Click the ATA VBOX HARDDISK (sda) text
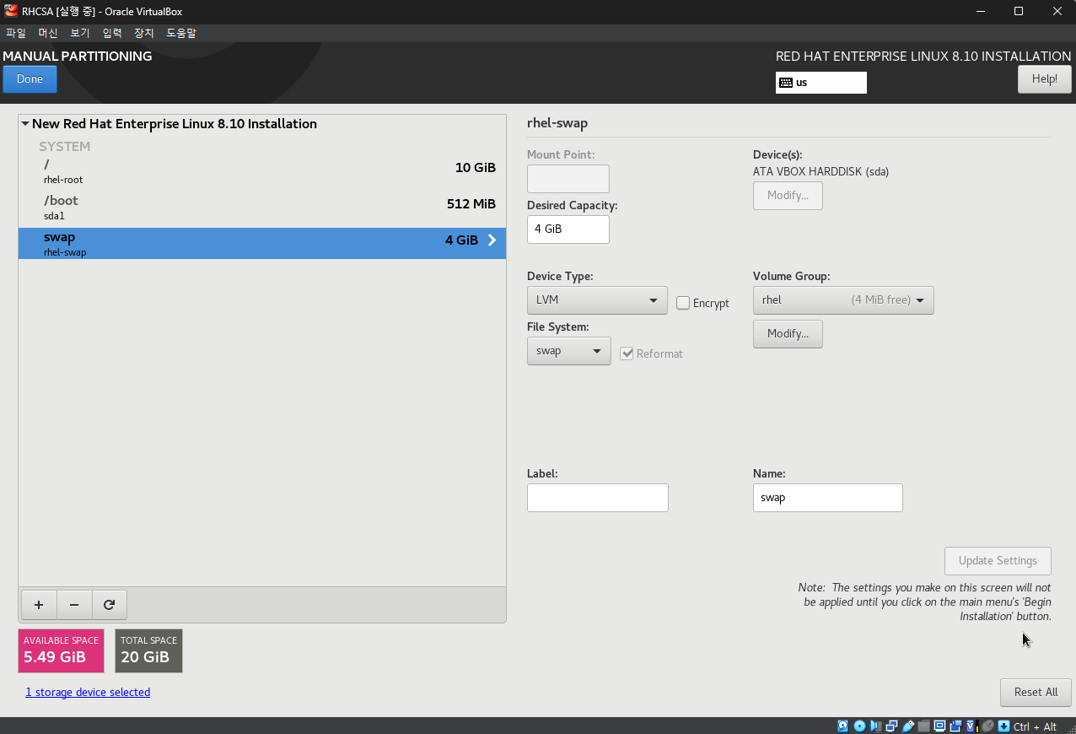 click(x=820, y=172)
